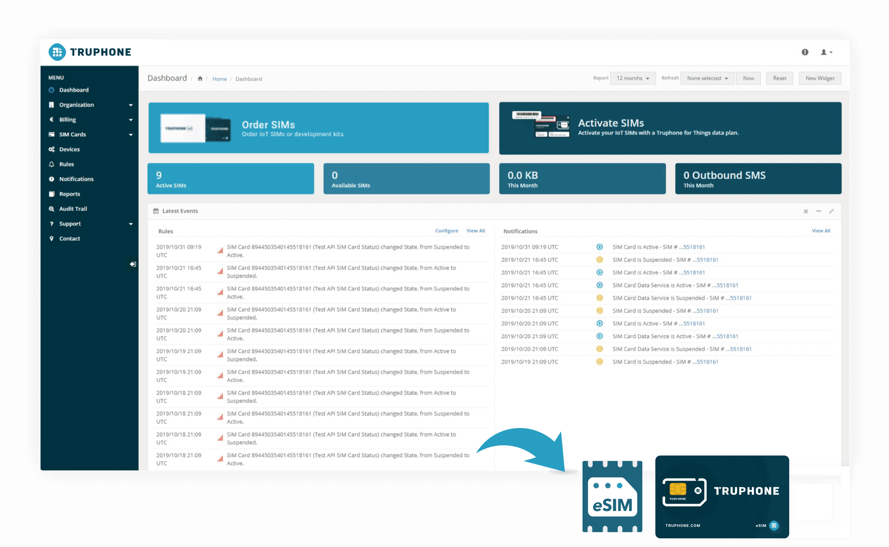This screenshot has width=889, height=547.
Task: Click the Organization building icon
Action: [x=52, y=105]
